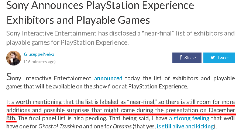
Task: Click the underlined '8th.' text
Action: 11,118
